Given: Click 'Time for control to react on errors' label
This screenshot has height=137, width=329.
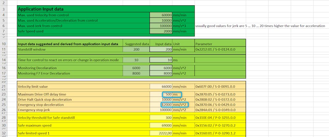Looking at the screenshot, I should (x=69, y=60).
